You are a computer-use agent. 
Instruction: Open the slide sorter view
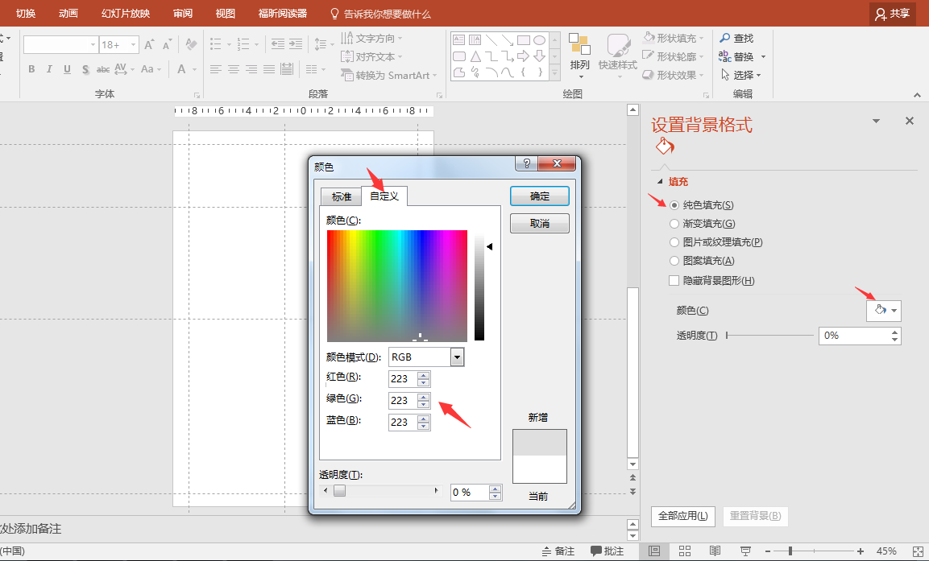coord(685,551)
